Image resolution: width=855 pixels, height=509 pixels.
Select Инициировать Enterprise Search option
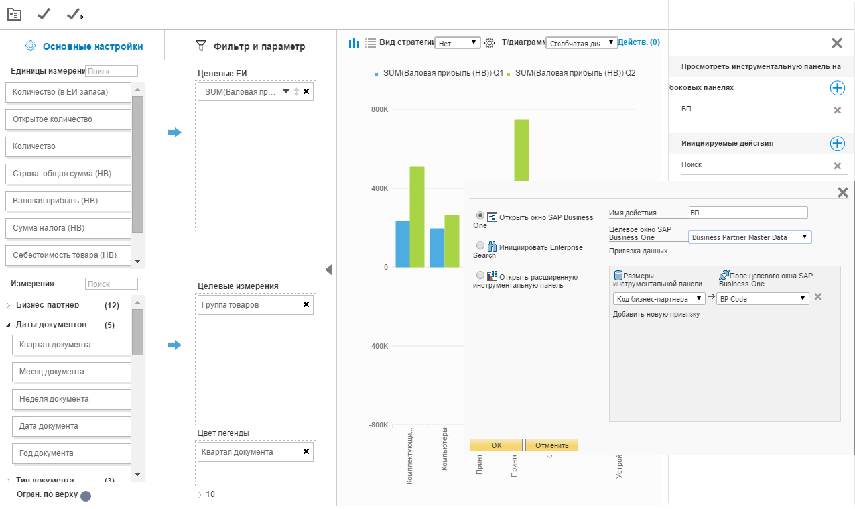[480, 245]
